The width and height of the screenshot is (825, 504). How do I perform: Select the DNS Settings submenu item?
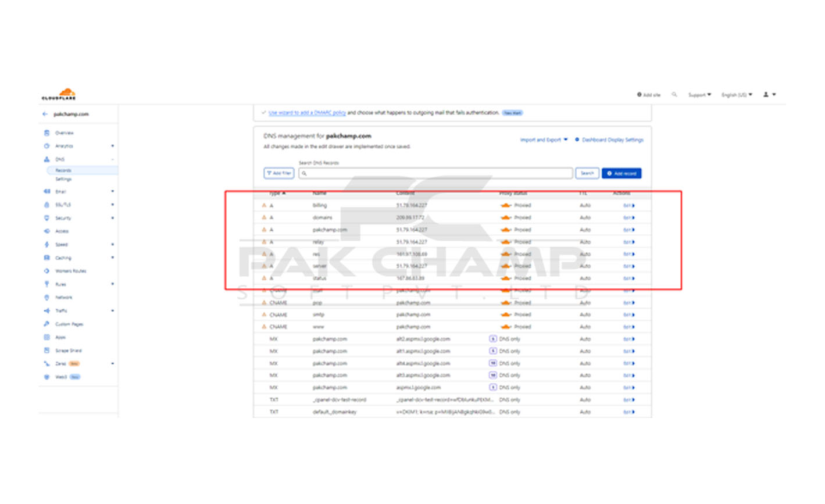pyautogui.click(x=63, y=179)
